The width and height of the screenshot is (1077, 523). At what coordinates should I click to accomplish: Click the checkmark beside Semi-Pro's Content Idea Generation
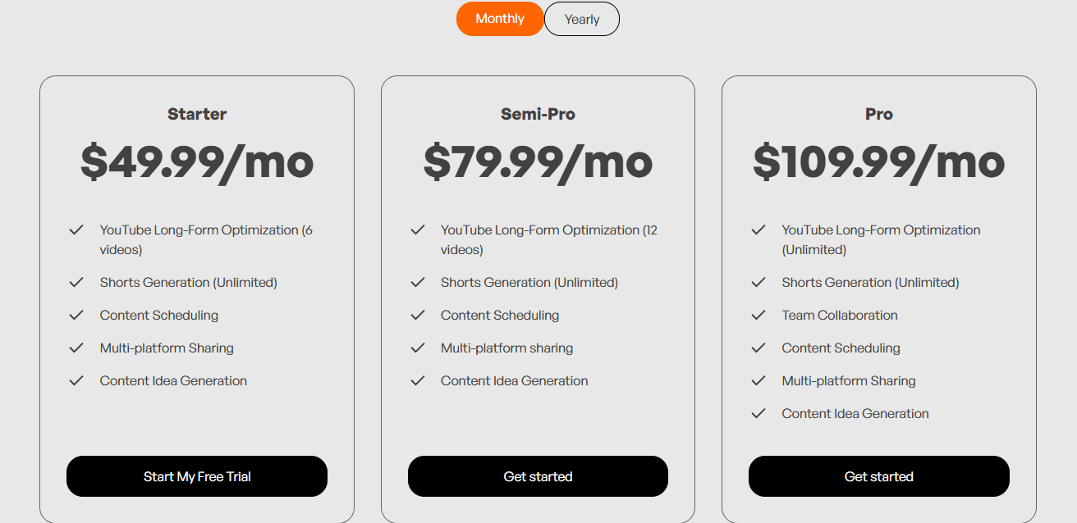tap(418, 380)
